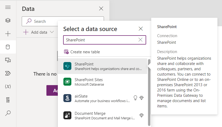The width and height of the screenshot is (222, 127).
Task: Expand the Add data dropdown
Action: [38, 32]
